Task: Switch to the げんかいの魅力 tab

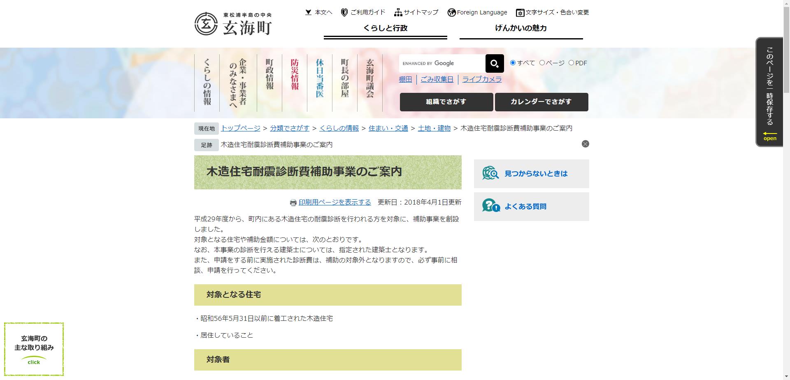Action: 521,28
